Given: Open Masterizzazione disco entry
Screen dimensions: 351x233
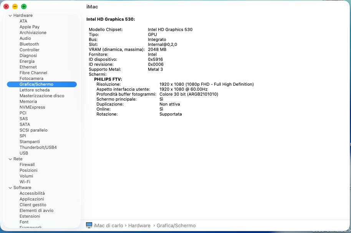Looking at the screenshot, I should pos(42,96).
